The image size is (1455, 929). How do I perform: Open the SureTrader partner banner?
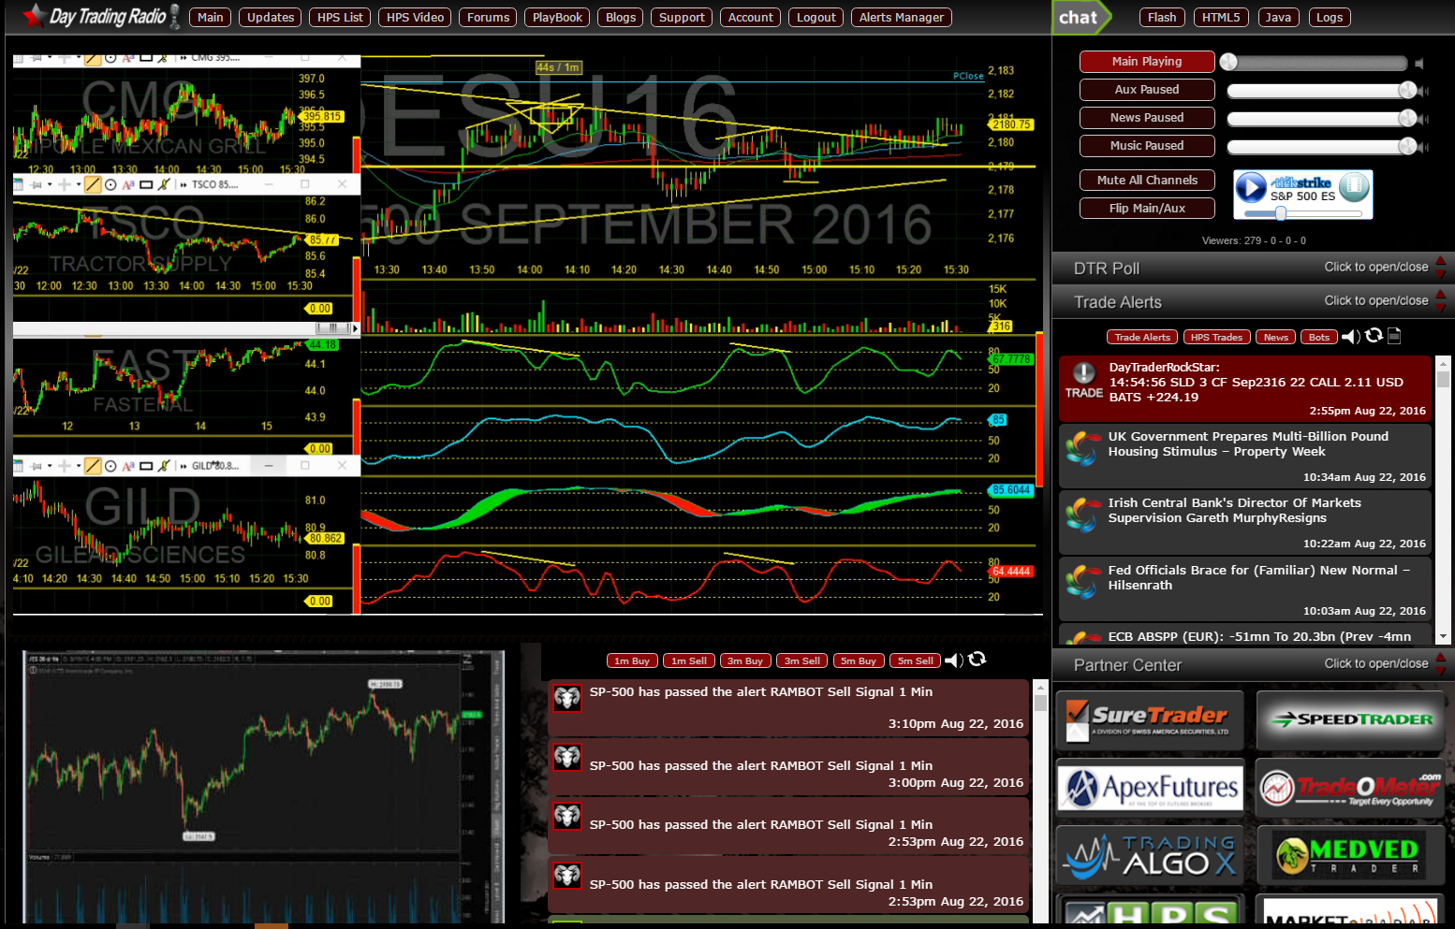(x=1150, y=720)
